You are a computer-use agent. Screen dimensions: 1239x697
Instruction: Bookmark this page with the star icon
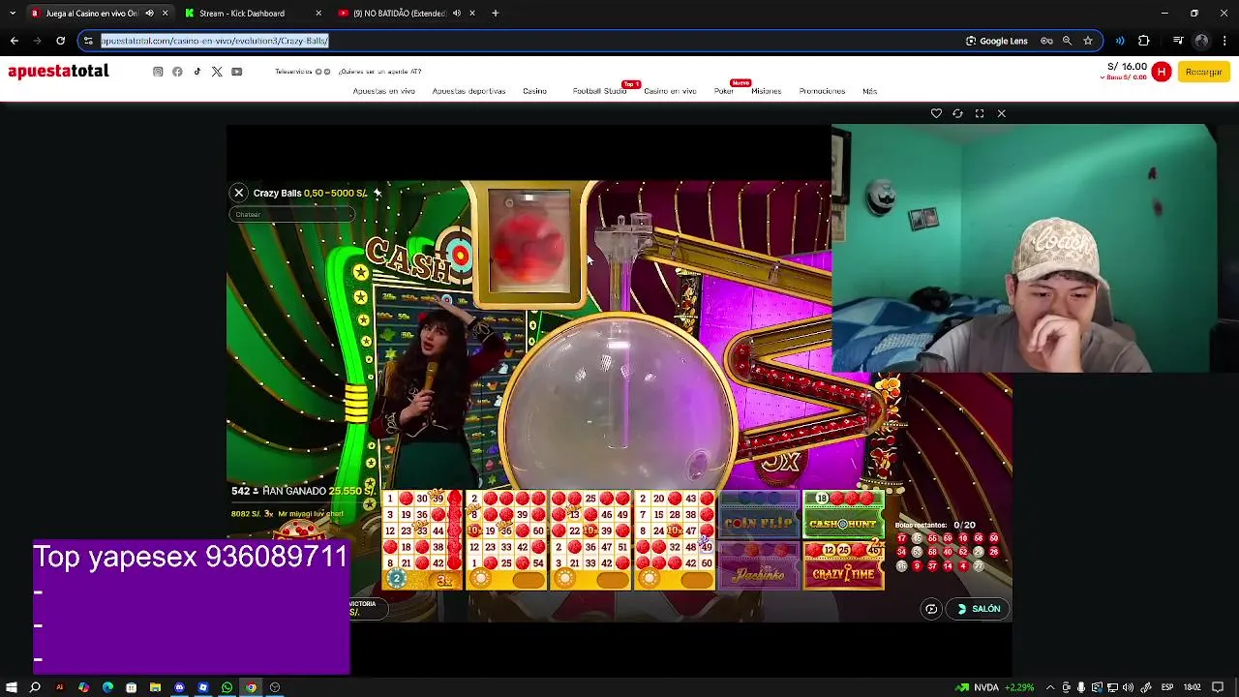tap(1088, 41)
